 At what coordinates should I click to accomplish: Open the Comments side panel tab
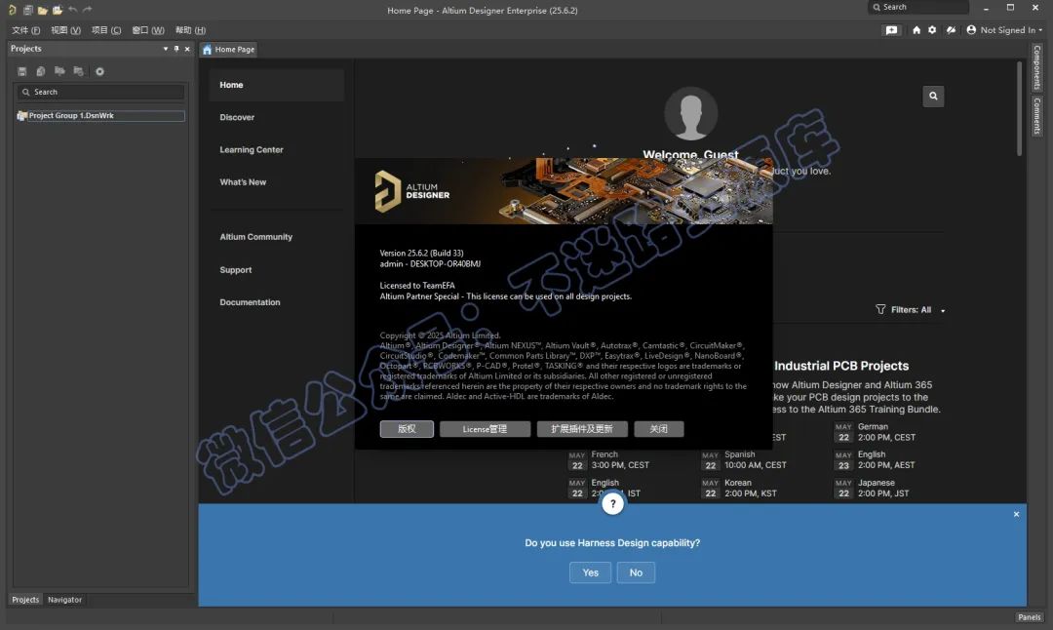click(1036, 115)
